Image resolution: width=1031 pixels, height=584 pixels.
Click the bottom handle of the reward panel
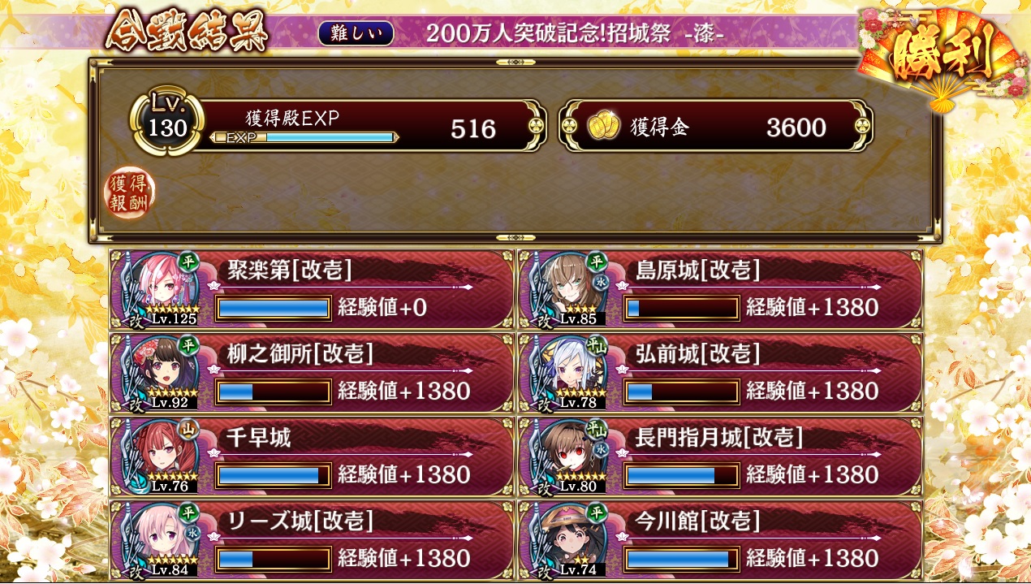[515, 238]
